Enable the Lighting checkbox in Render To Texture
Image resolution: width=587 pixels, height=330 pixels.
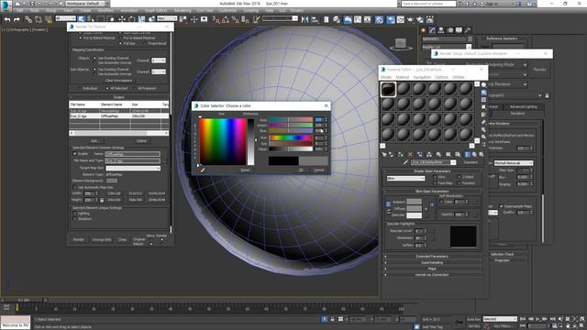[x=75, y=214]
